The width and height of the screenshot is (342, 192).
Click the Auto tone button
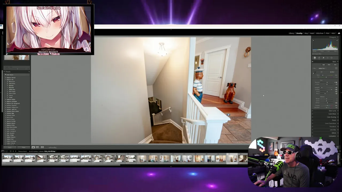tap(324, 65)
